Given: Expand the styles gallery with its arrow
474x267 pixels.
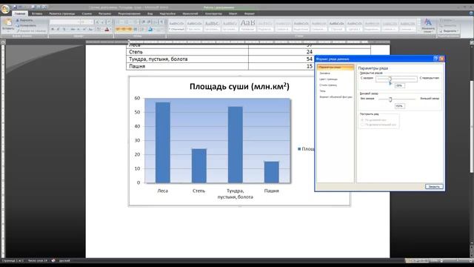Looking at the screenshot, I should pyautogui.click(x=419, y=30).
